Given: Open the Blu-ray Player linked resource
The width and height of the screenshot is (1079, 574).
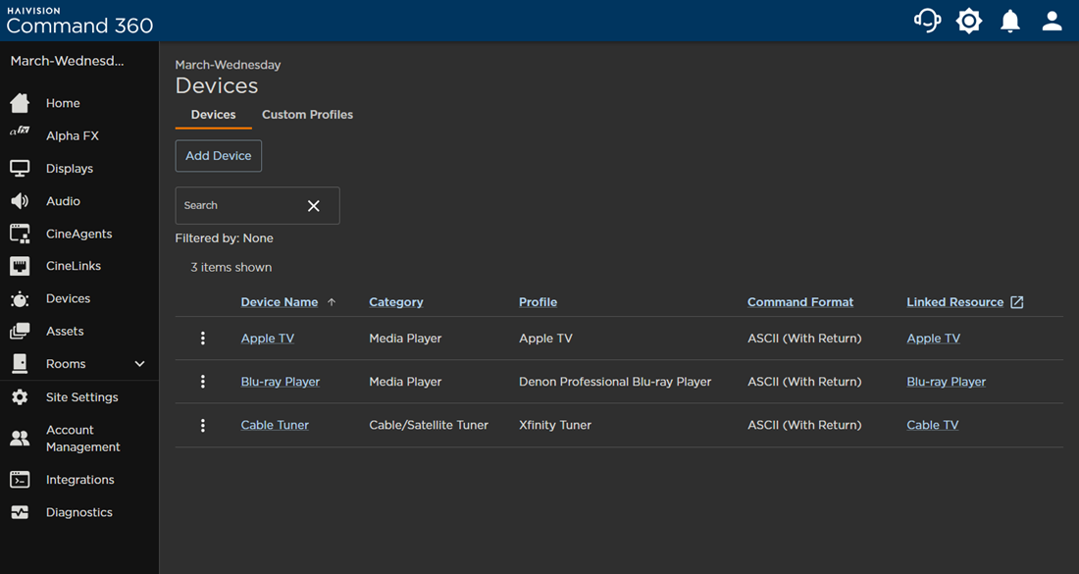Looking at the screenshot, I should [947, 382].
